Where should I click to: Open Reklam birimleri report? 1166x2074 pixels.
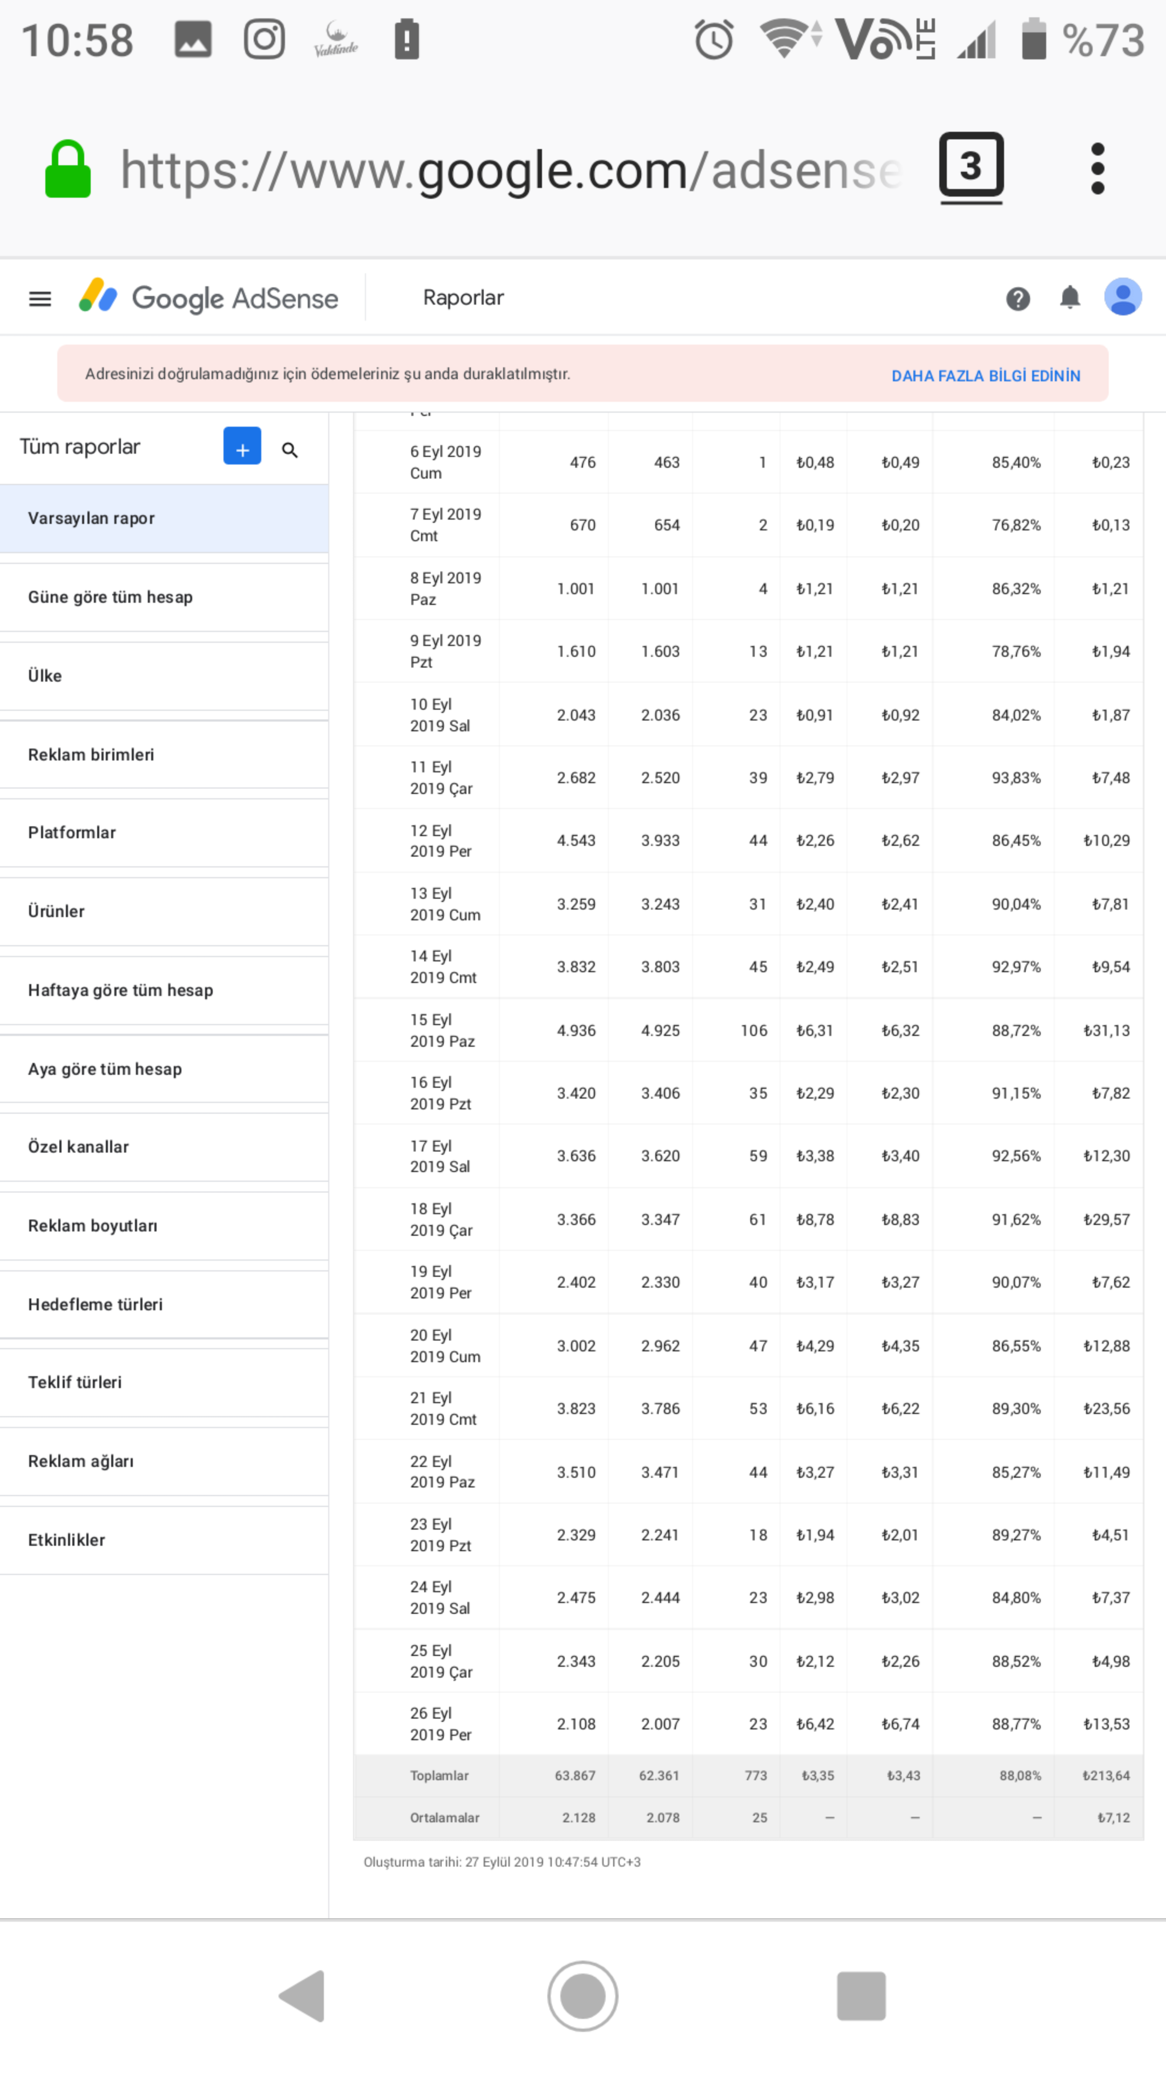(x=164, y=755)
